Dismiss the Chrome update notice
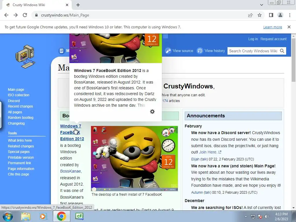 point(289,27)
